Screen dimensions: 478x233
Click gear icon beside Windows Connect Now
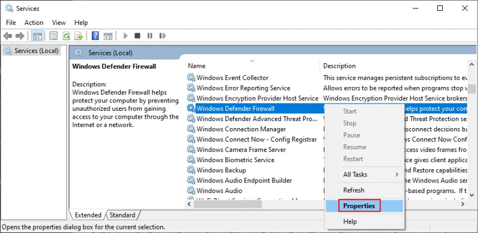click(x=191, y=139)
